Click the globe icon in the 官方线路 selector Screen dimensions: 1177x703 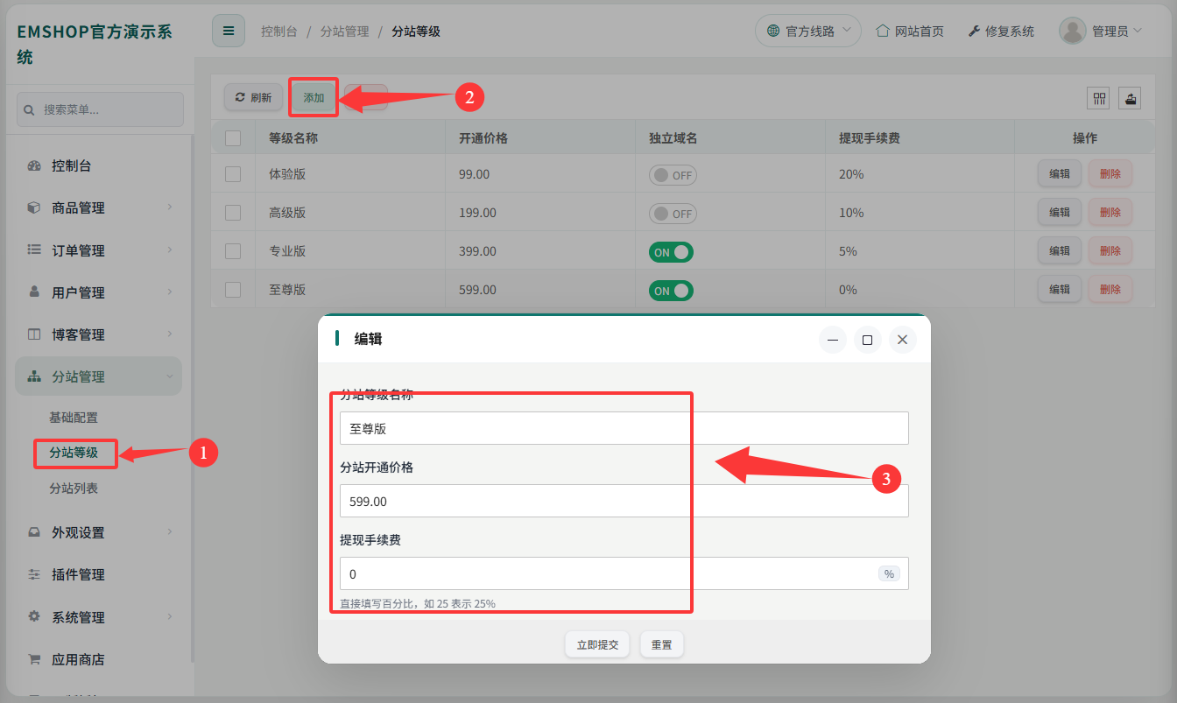click(x=774, y=30)
